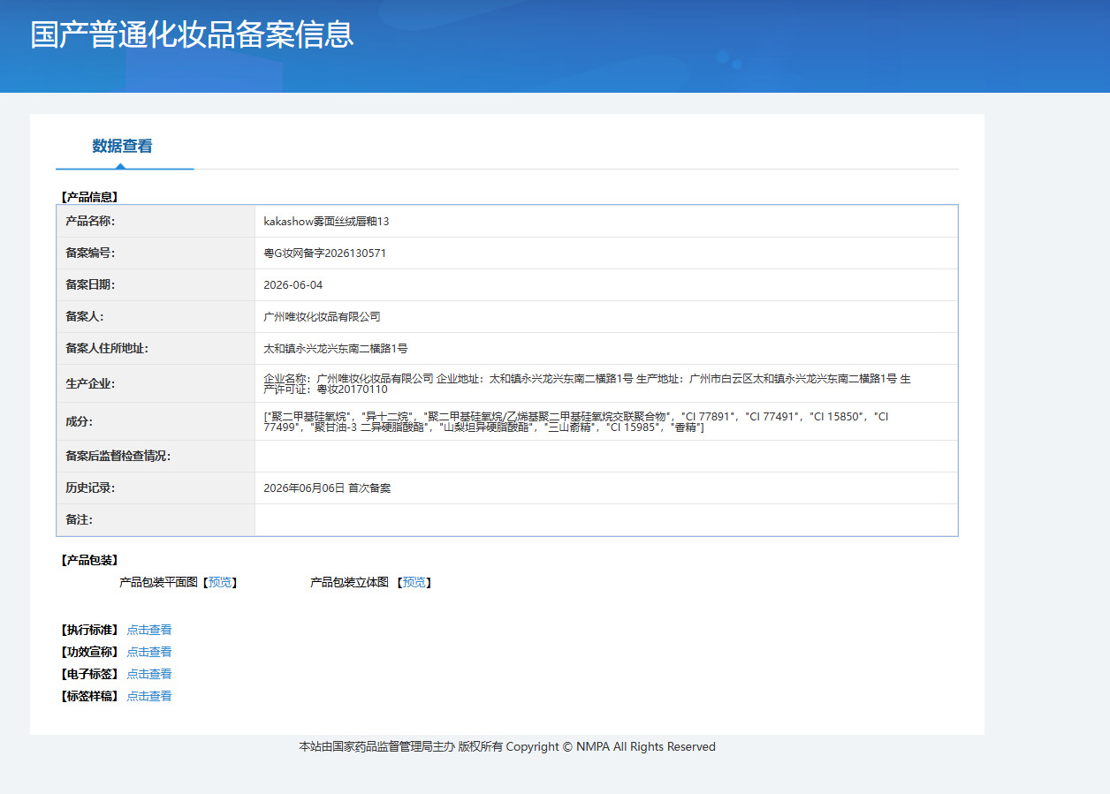
Task: Click the 【执行标准】 label
Action: 89,631
